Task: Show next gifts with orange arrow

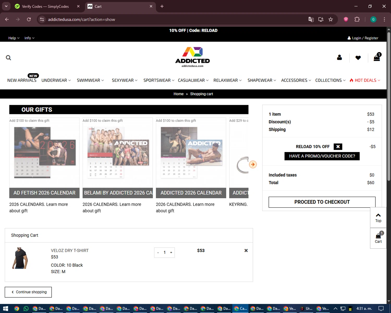Action: pyautogui.click(x=253, y=164)
